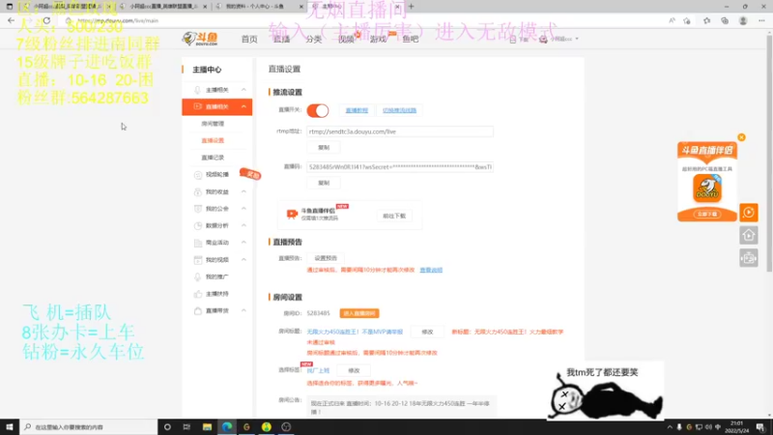Open 分类 in the top navigation
773x435 pixels.
coord(313,39)
